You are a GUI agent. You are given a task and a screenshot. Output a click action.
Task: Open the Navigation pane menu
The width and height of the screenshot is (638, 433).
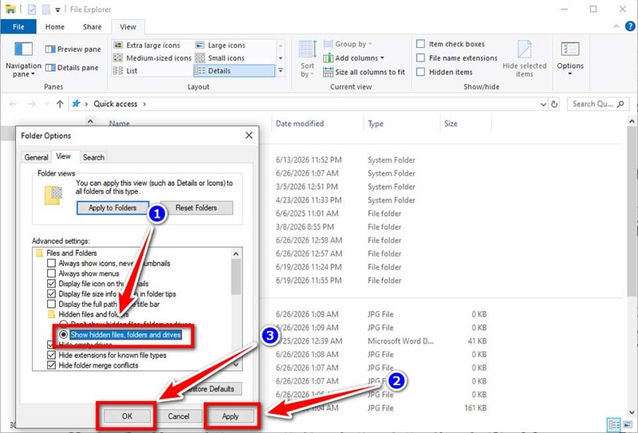pyautogui.click(x=23, y=59)
